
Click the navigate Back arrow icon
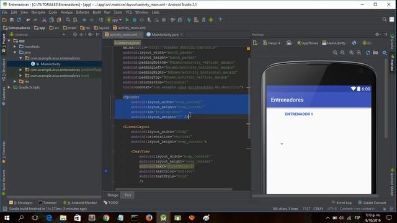[x=84, y=20]
